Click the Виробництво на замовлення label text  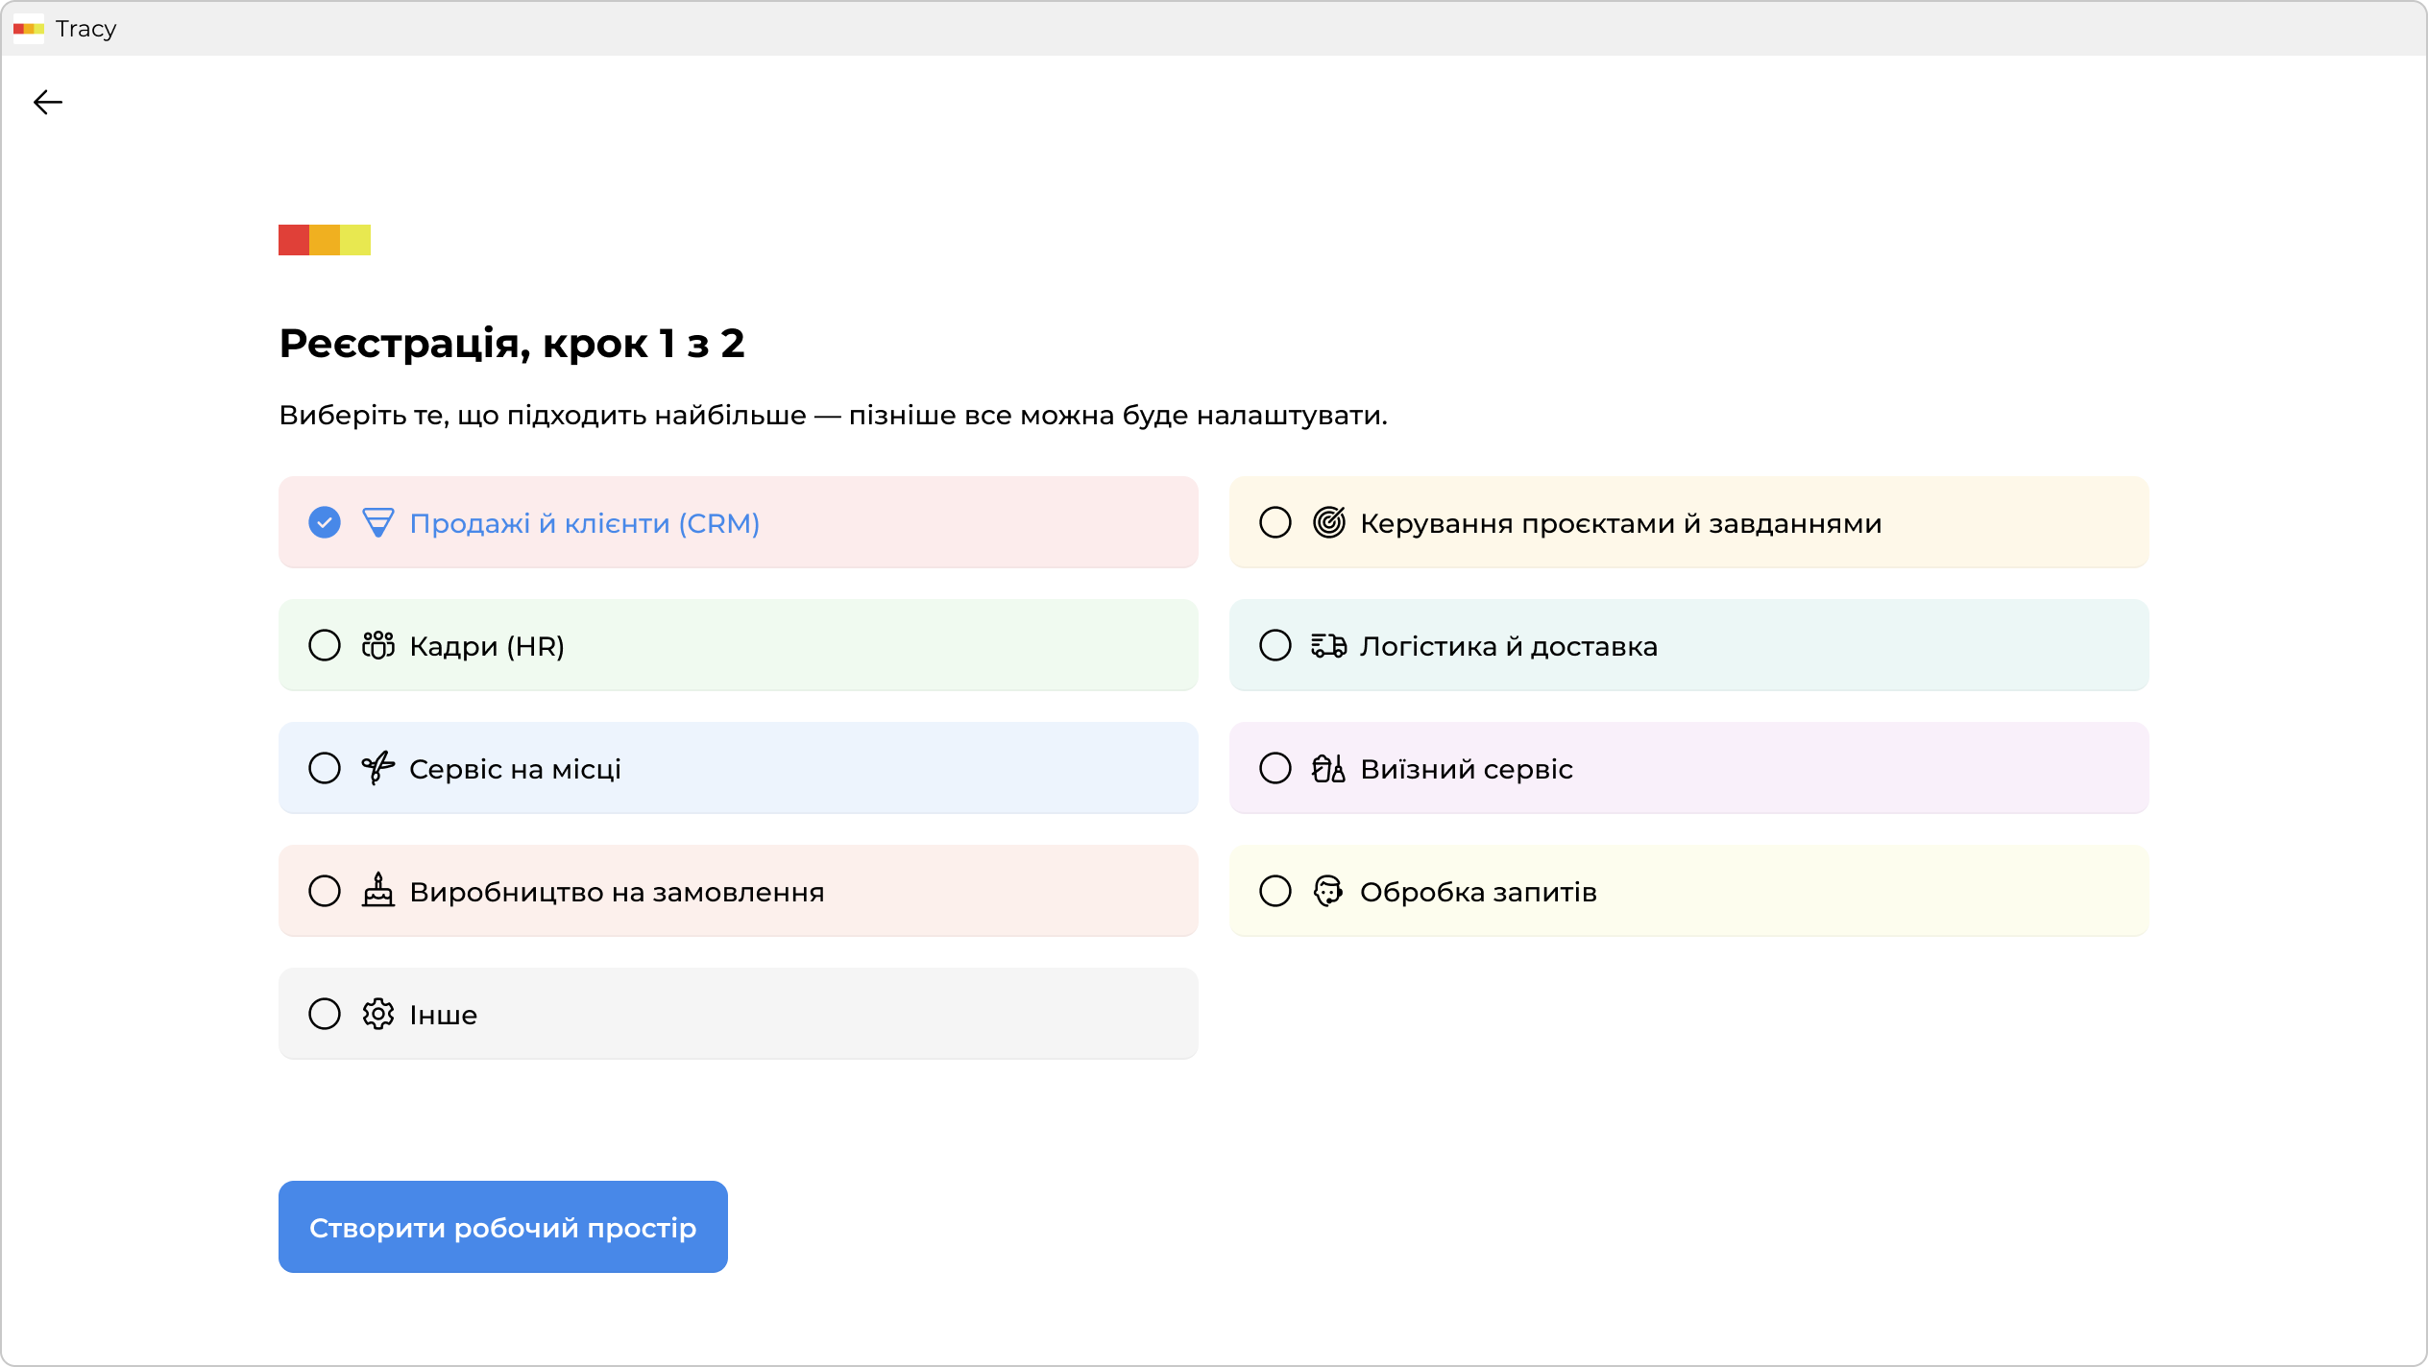pos(617,893)
